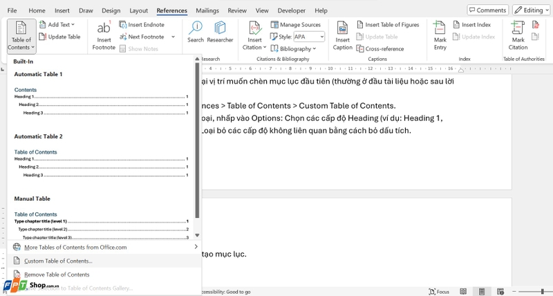This screenshot has height=296, width=553.
Task: Click Insert Table of Authorities icon
Action: [x=536, y=25]
